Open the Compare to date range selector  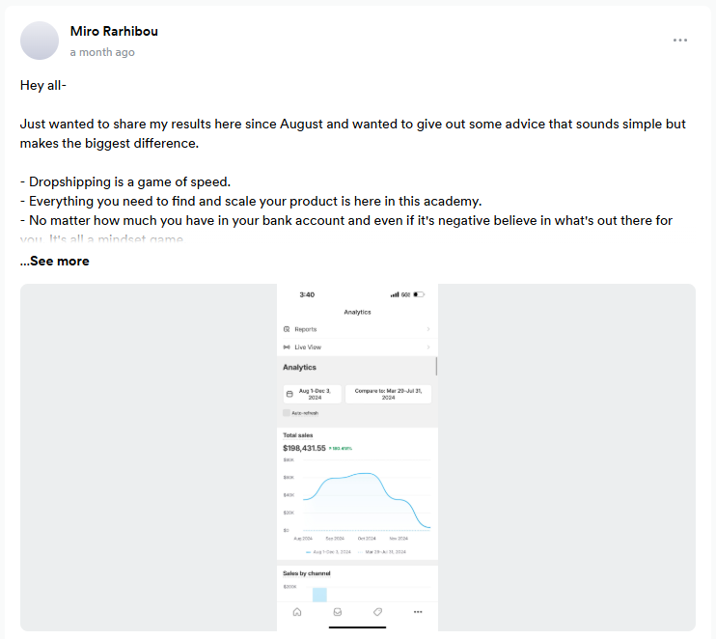point(388,394)
